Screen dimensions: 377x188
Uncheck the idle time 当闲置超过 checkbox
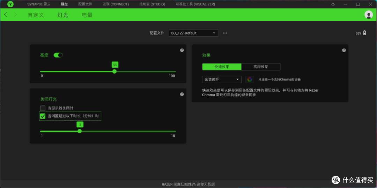43,116
